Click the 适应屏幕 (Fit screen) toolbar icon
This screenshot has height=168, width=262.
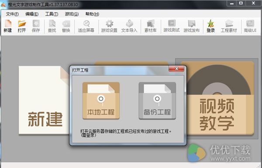86,26
